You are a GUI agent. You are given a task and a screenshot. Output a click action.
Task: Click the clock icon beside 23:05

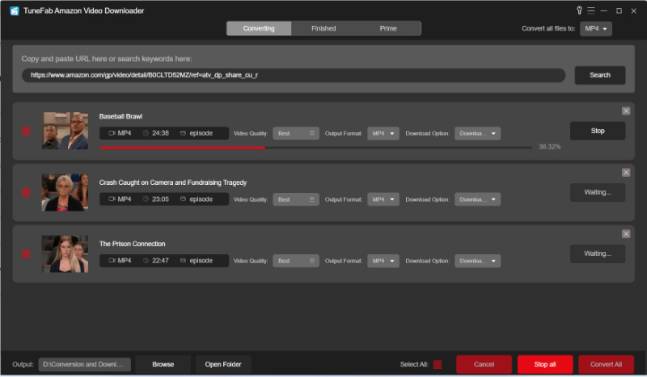[x=146, y=199]
